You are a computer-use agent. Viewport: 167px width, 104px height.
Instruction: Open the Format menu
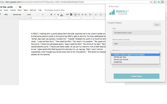click(13, 10)
